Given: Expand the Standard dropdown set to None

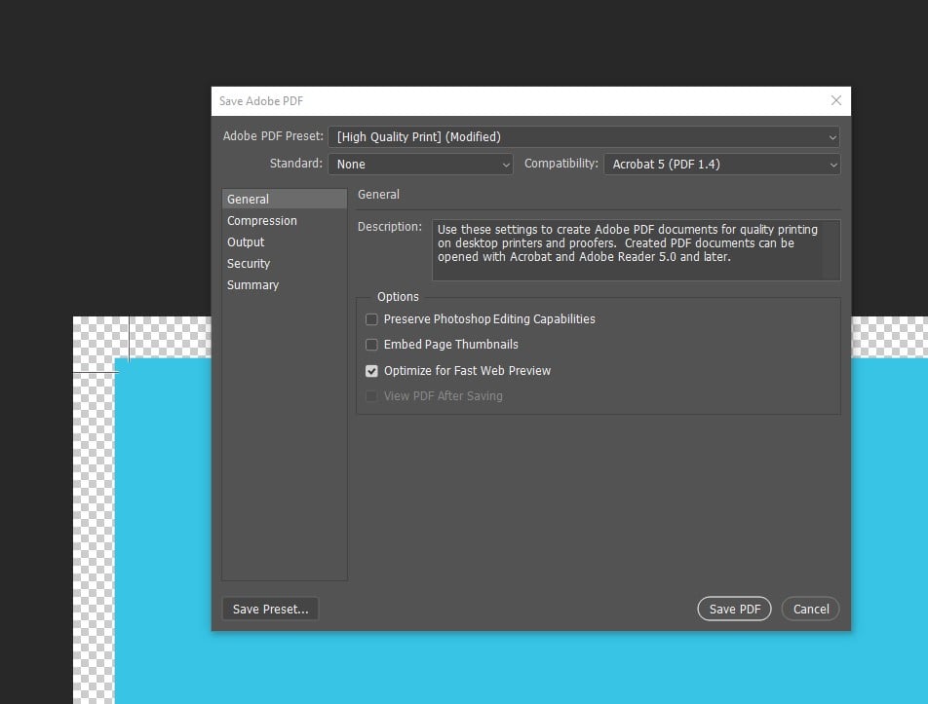Looking at the screenshot, I should (419, 165).
